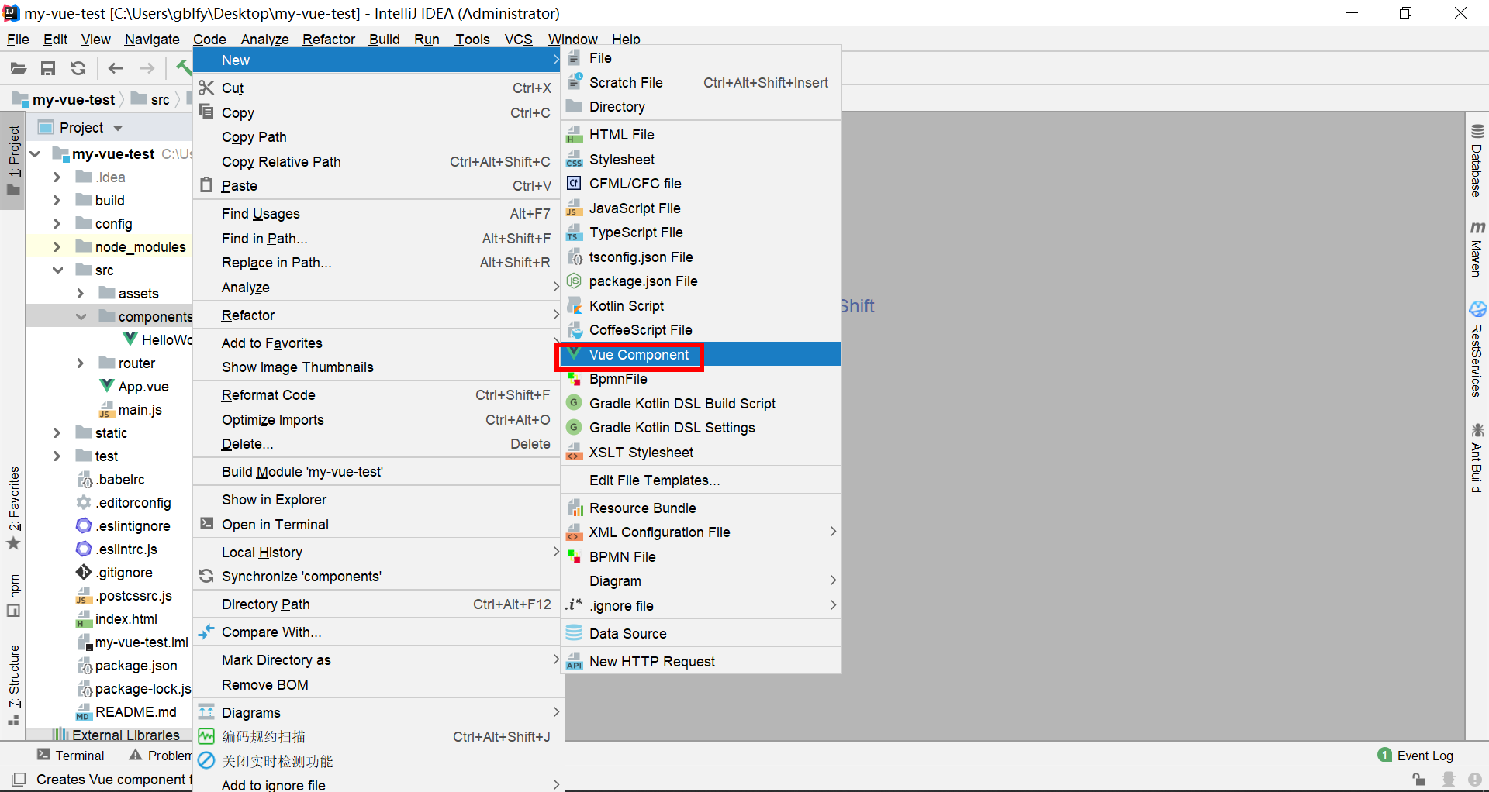This screenshot has width=1489, height=792.
Task: Select Scratch File menu entry
Action: [x=701, y=83]
